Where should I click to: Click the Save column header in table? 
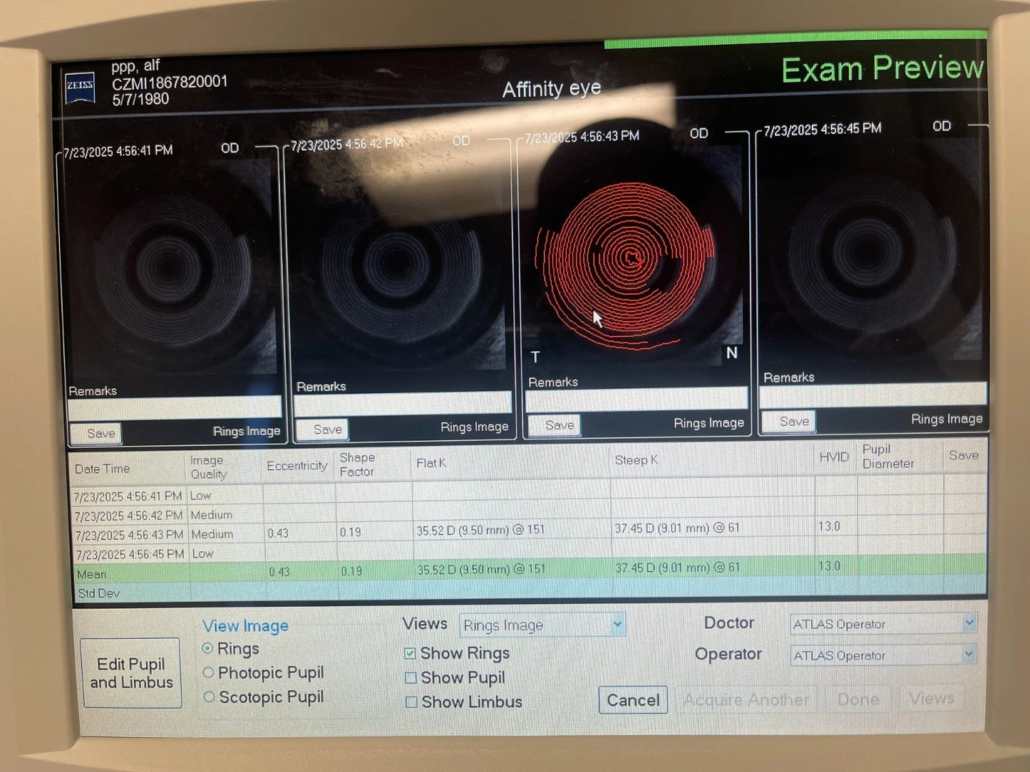(963, 455)
